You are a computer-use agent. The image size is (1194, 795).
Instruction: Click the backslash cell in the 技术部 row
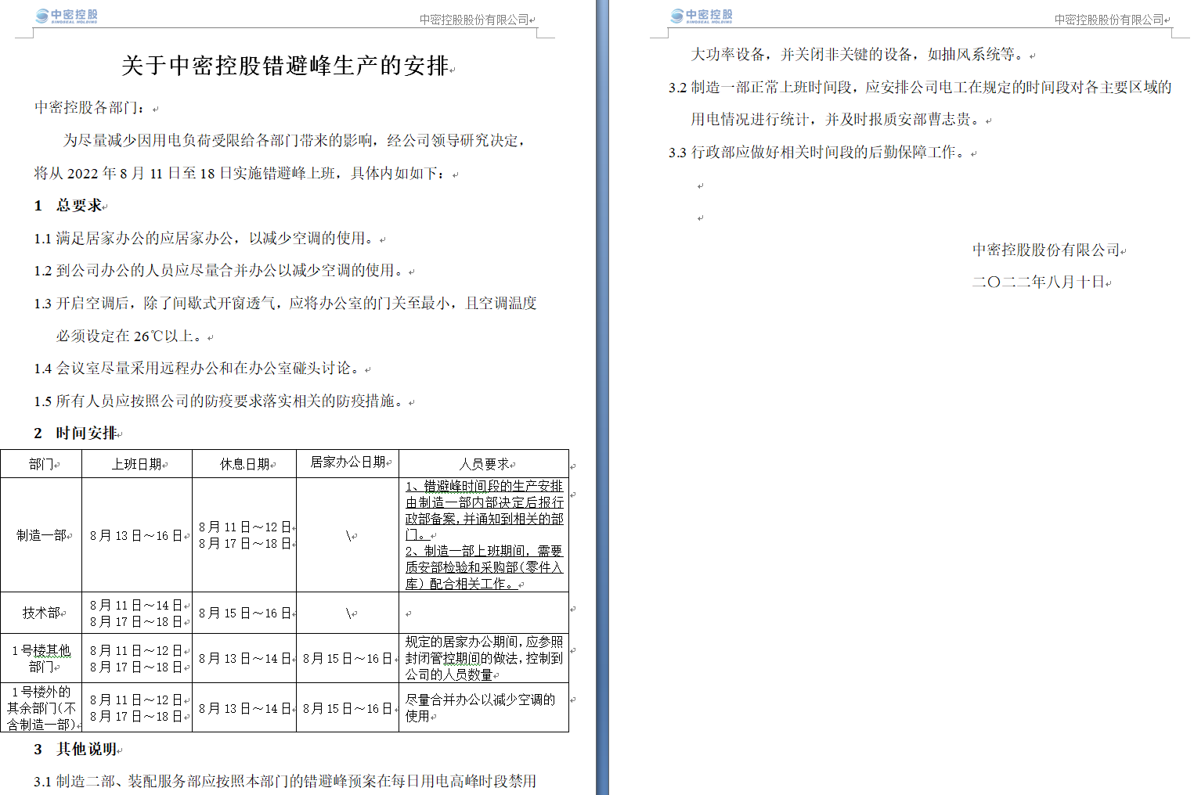(x=348, y=613)
